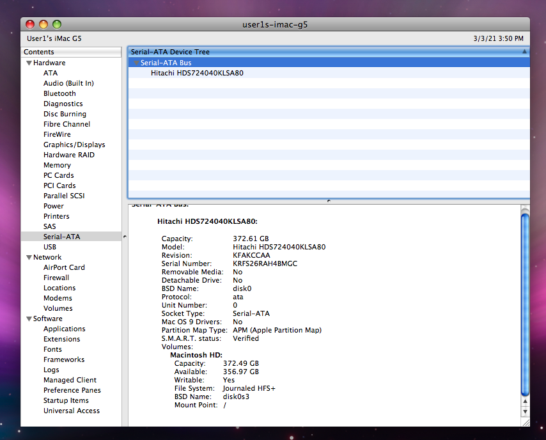Screen dimensions: 546x440
Task: Select FireWire in the sidebar
Action: tap(57, 134)
